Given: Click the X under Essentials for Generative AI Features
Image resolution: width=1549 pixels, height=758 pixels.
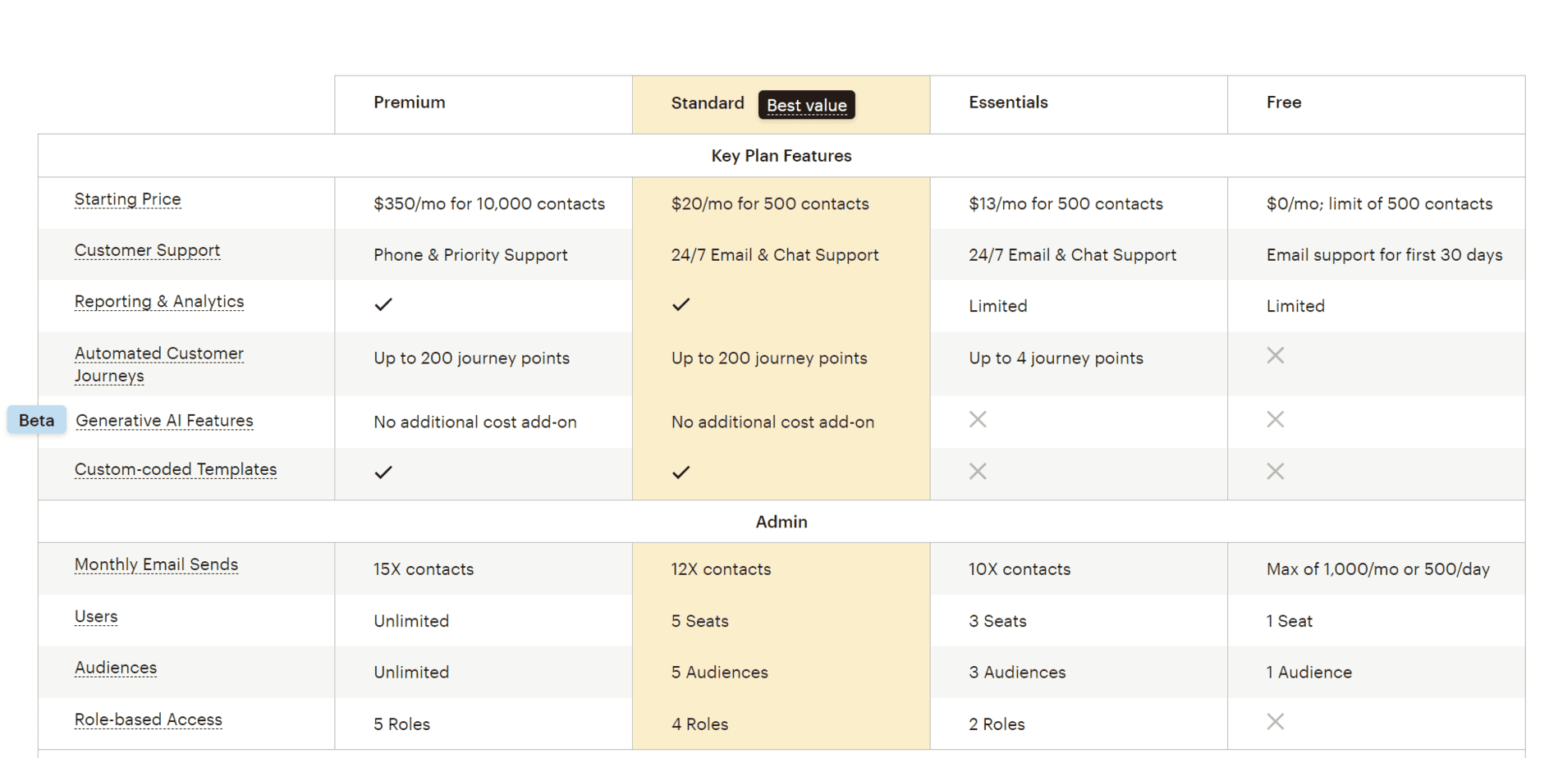Looking at the screenshot, I should click(x=977, y=419).
